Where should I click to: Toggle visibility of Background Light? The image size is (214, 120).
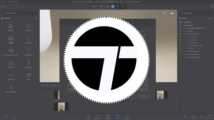(180, 46)
